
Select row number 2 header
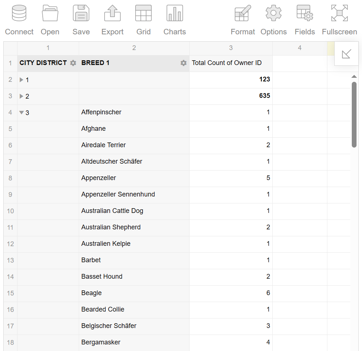click(10, 80)
